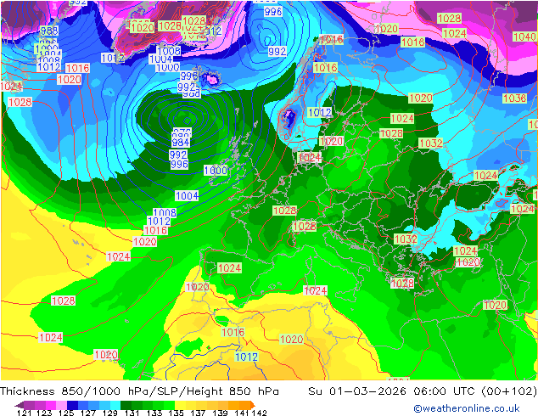Click the blue 1012 label over Sweden
Viewport: 538px width, 416px height.
click(x=320, y=112)
